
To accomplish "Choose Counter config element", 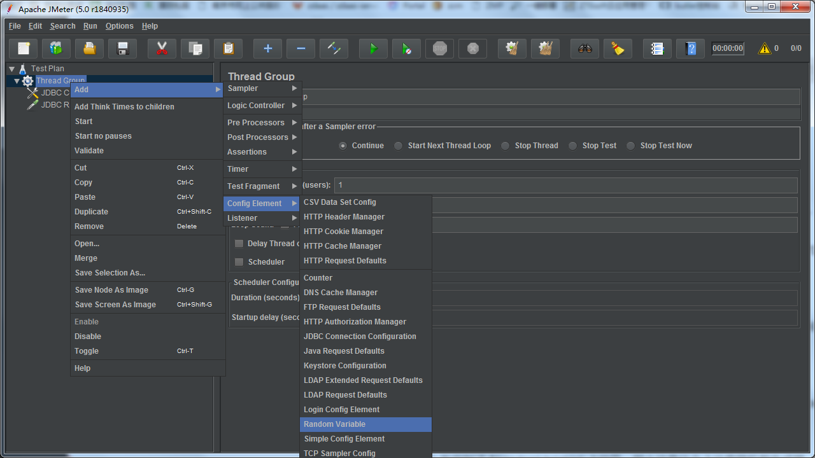I will 365,278.
